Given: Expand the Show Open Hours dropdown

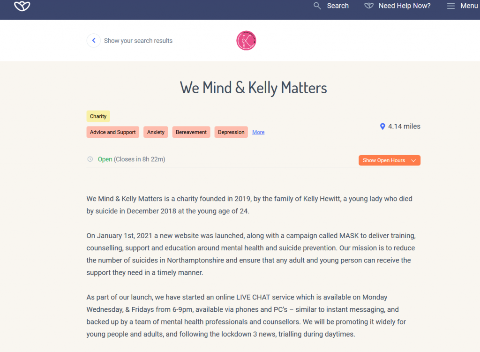Looking at the screenshot, I should click(x=384, y=160).
